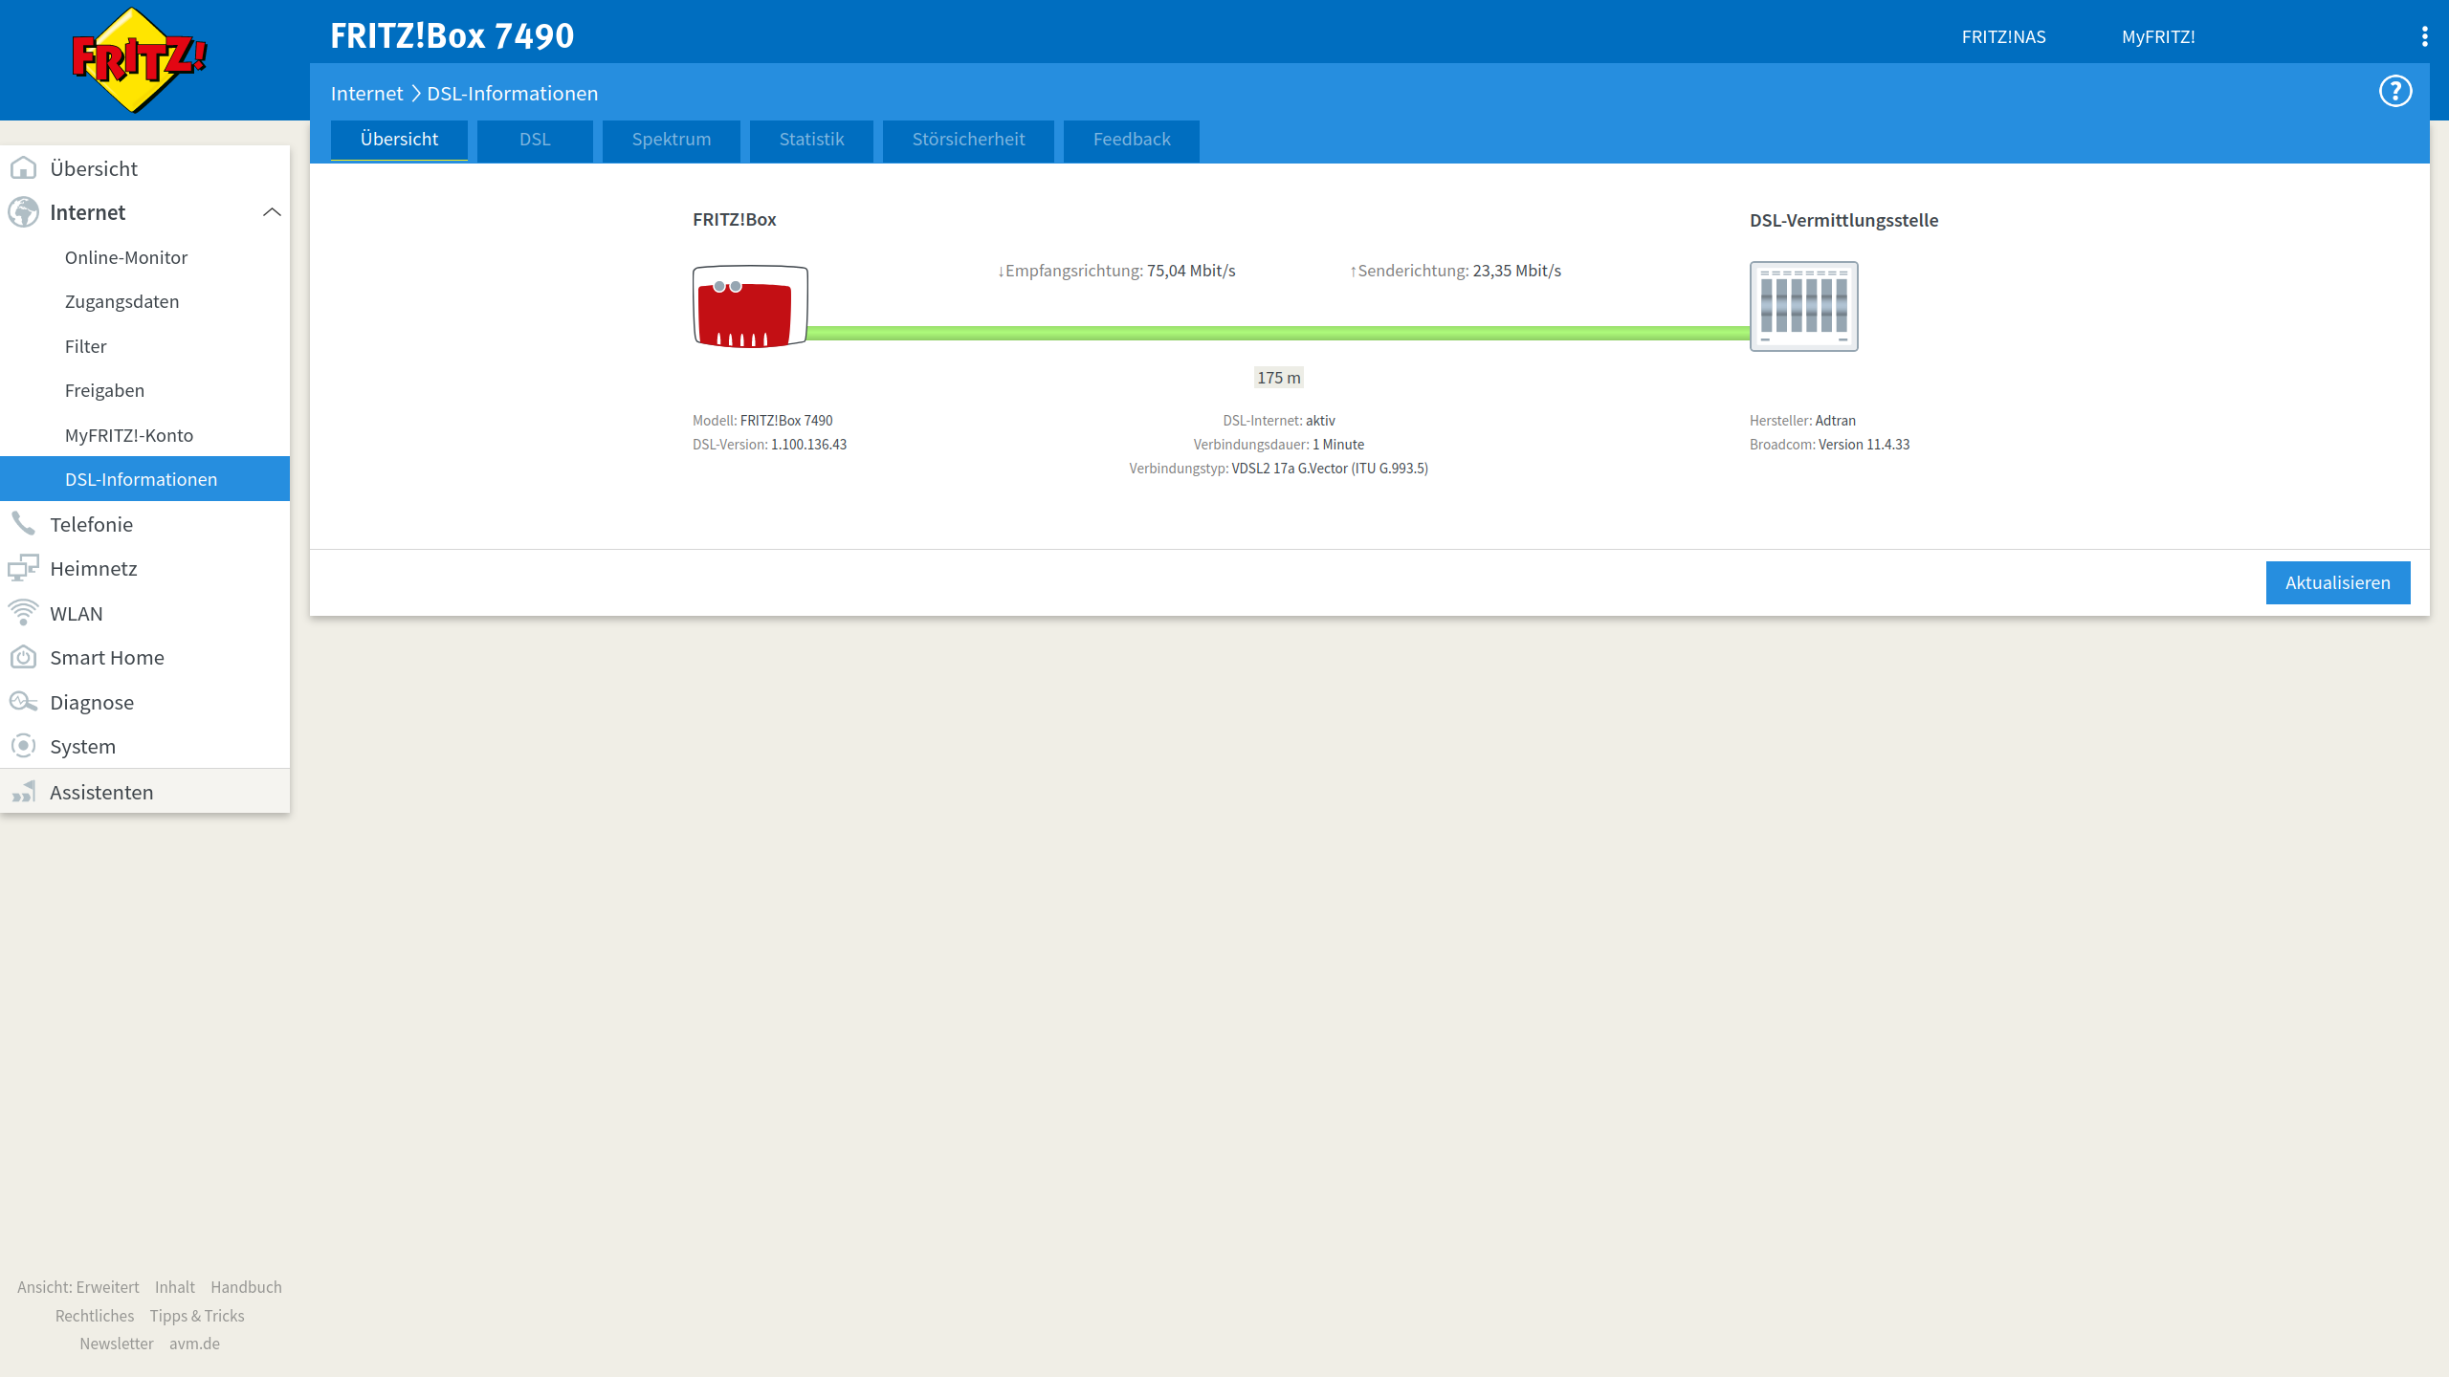Collapse the Internet menu chevron
Image resolution: width=2449 pixels, height=1377 pixels.
[272, 212]
